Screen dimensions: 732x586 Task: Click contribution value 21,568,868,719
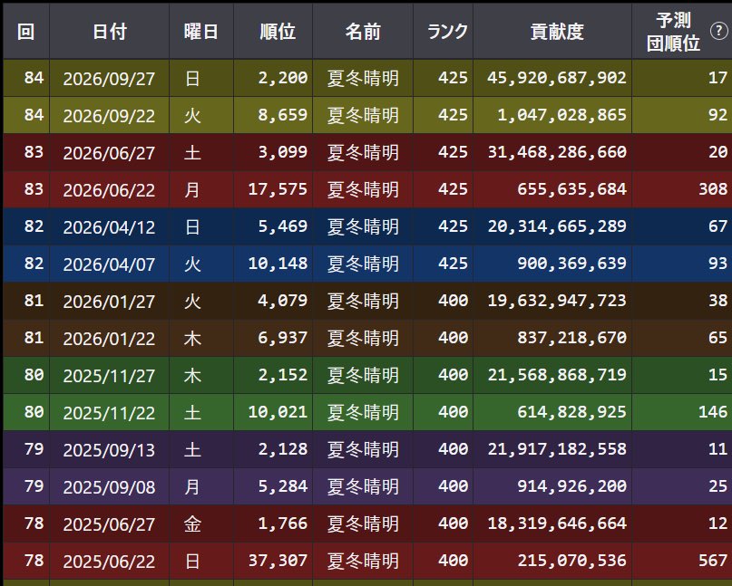pyautogui.click(x=556, y=375)
